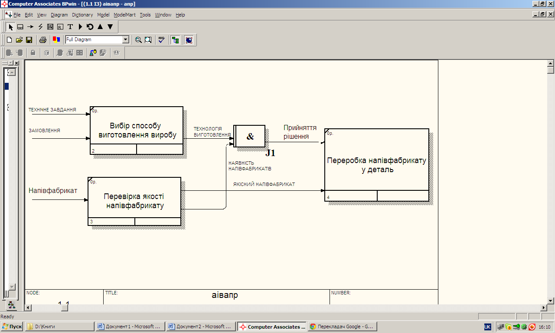Go to child diagram with down triangle

pos(110,26)
